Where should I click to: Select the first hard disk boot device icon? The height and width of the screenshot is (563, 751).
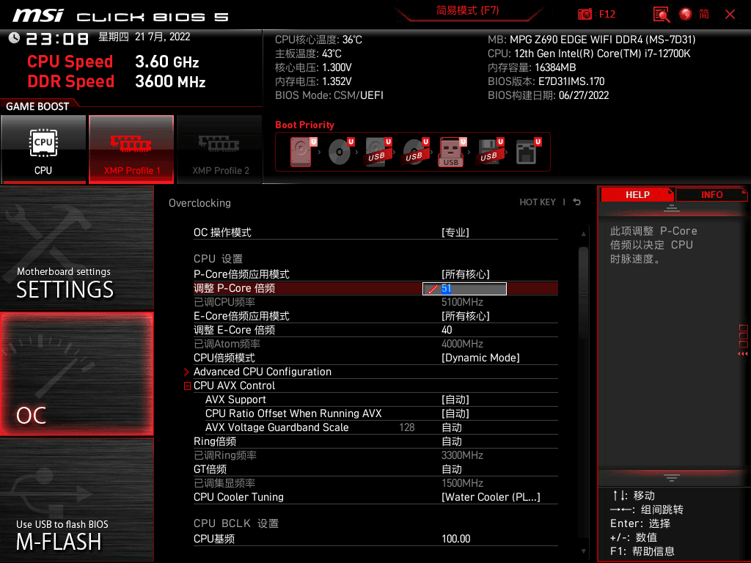[303, 152]
